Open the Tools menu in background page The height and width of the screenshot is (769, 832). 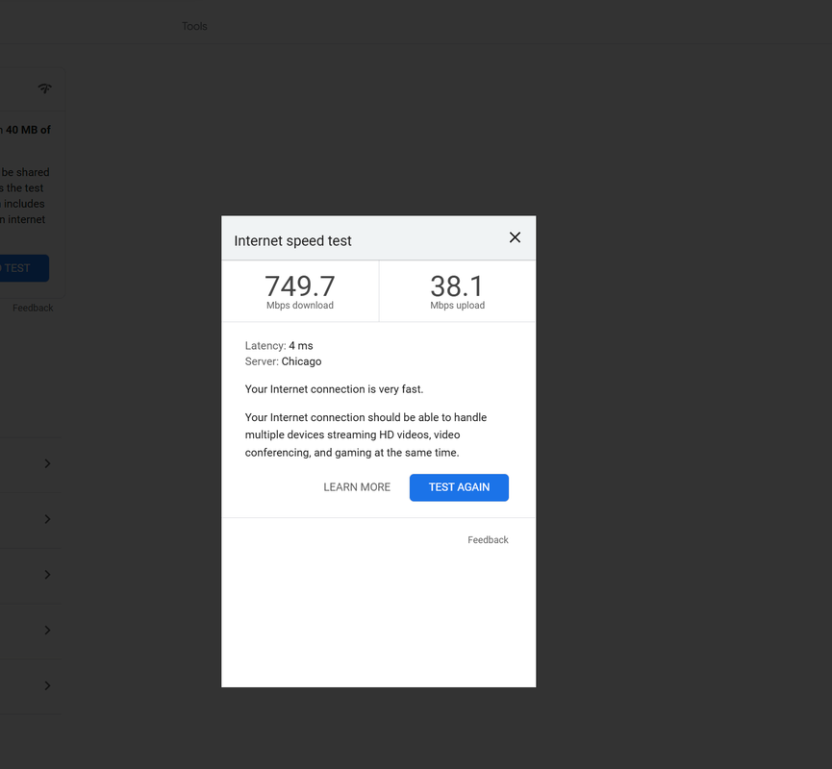tap(194, 27)
